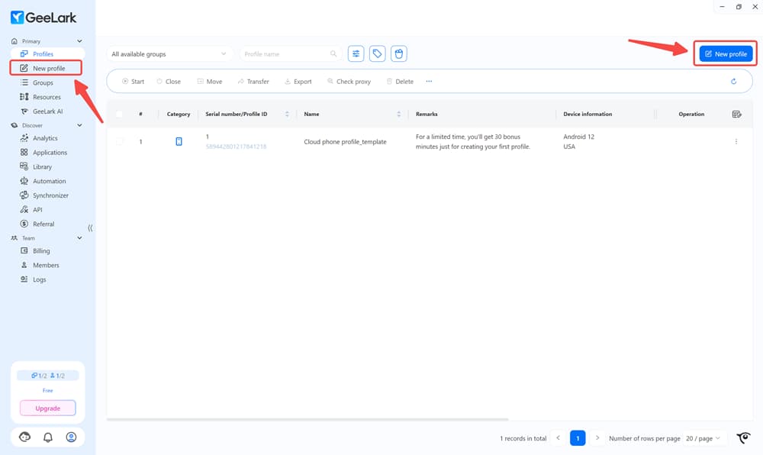This screenshot has width=763, height=455.
Task: Open customer support chat icon
Action: click(x=24, y=436)
